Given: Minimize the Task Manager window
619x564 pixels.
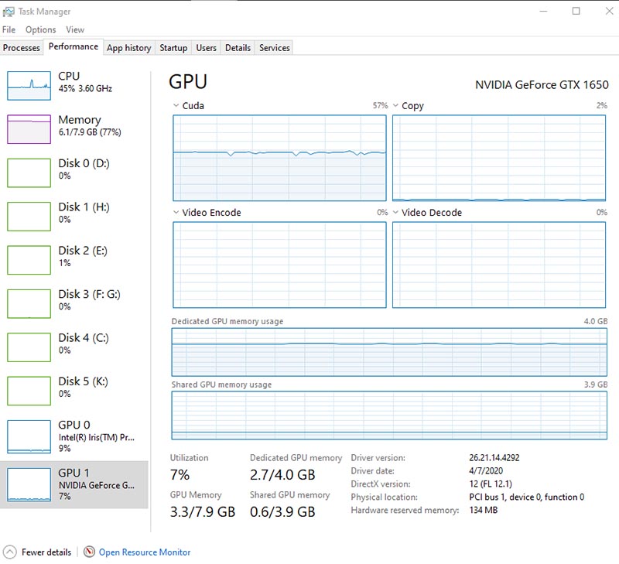Looking at the screenshot, I should click(544, 11).
